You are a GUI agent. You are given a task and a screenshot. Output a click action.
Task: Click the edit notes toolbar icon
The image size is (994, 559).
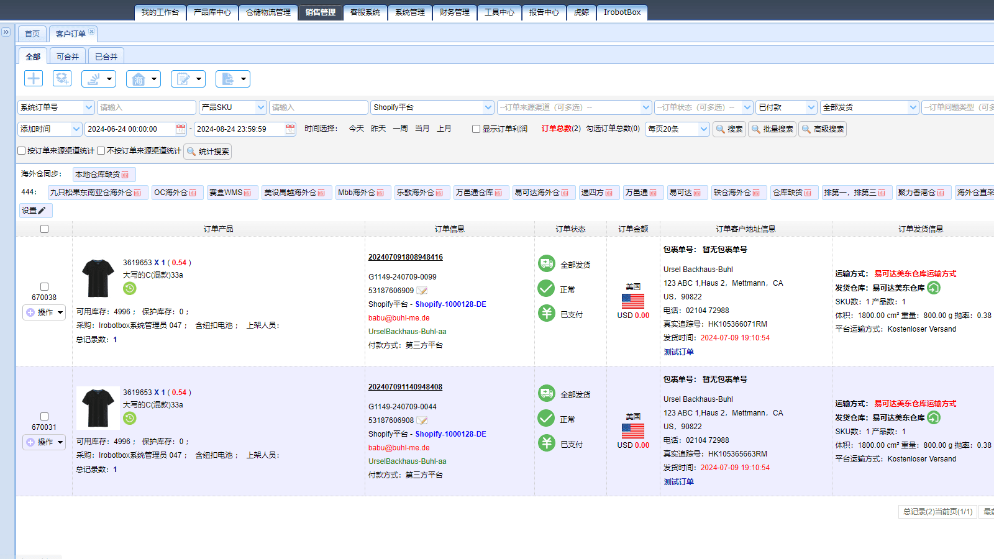[x=183, y=79]
